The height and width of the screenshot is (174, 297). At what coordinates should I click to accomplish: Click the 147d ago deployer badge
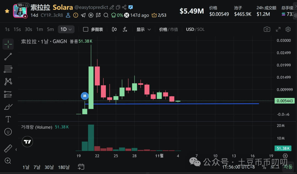coord(137,15)
